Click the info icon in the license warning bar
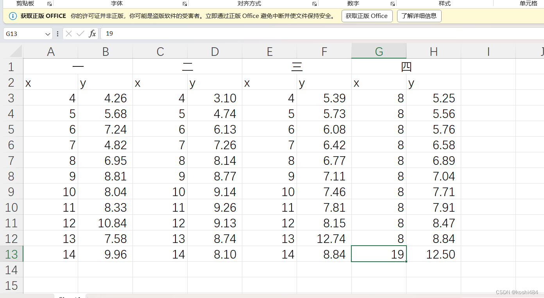This screenshot has width=544, height=298. 13,16
